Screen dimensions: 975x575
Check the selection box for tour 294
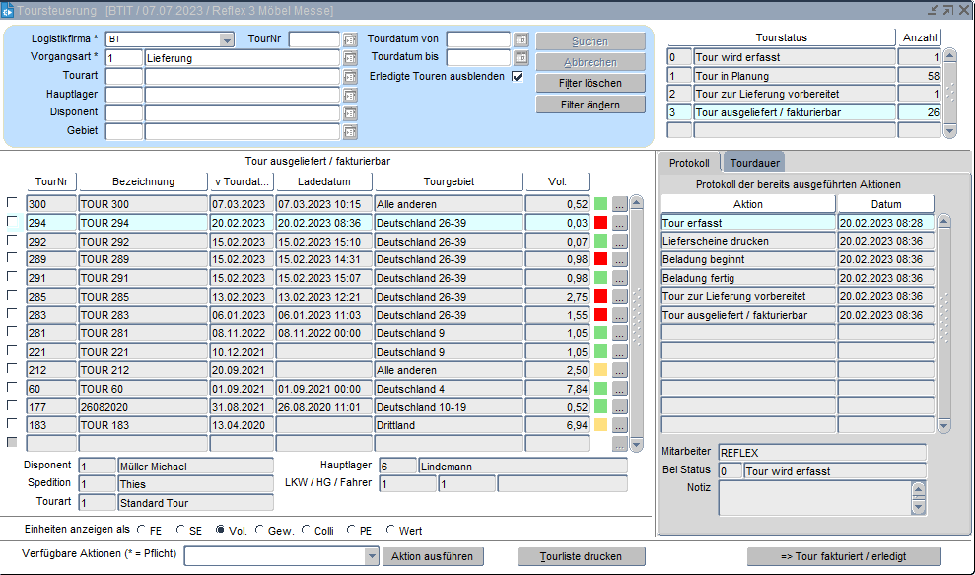[12, 223]
